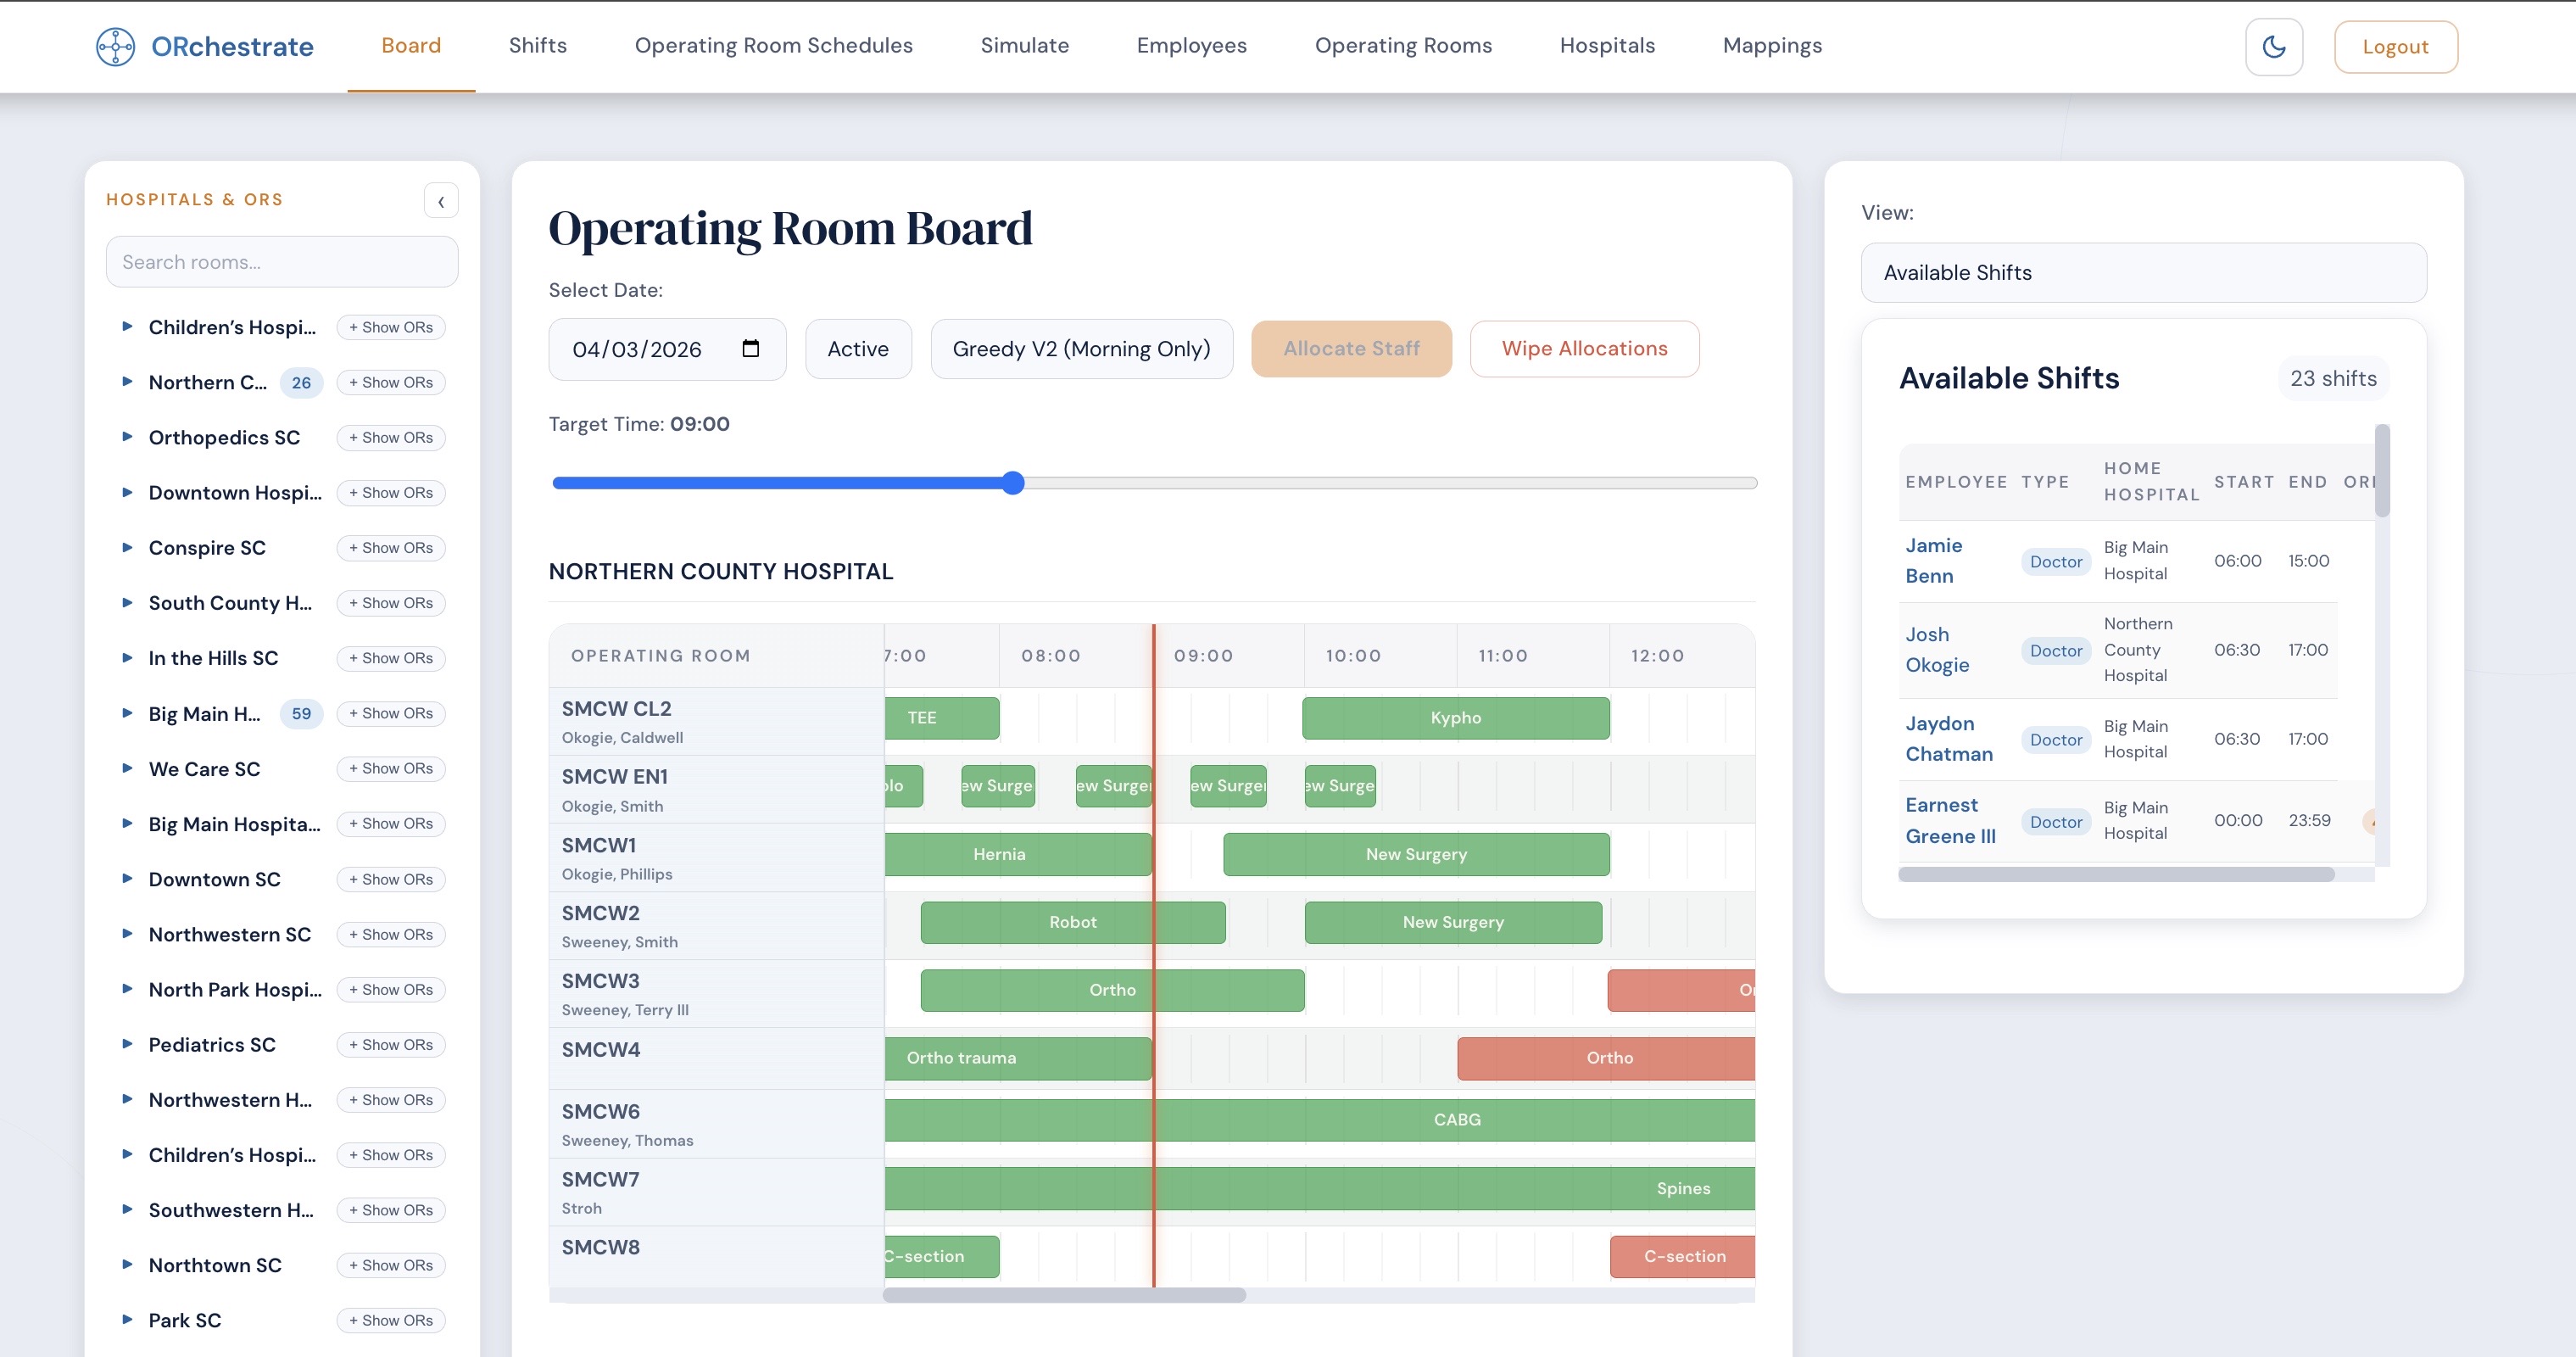This screenshot has height=1357, width=2576.
Task: Expand South County H... tree arrow
Action: [x=127, y=602]
